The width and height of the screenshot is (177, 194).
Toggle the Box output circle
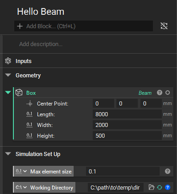tap(168, 93)
